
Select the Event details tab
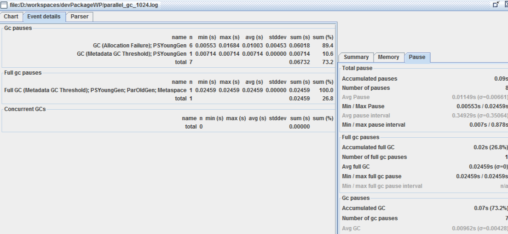click(x=44, y=17)
